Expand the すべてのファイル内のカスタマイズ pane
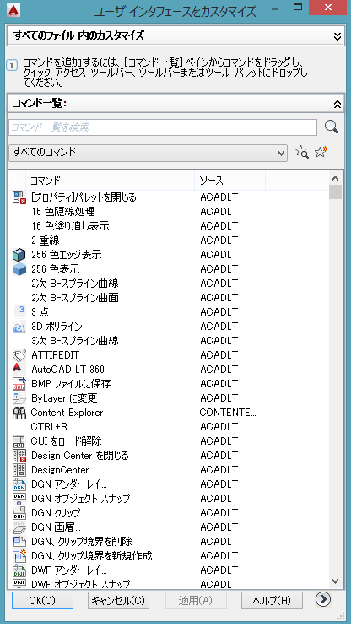 tap(337, 36)
